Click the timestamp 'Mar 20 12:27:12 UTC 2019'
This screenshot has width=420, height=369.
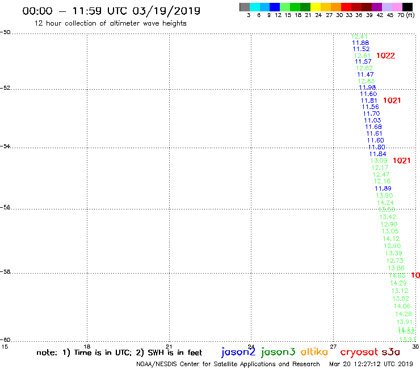[371, 364]
